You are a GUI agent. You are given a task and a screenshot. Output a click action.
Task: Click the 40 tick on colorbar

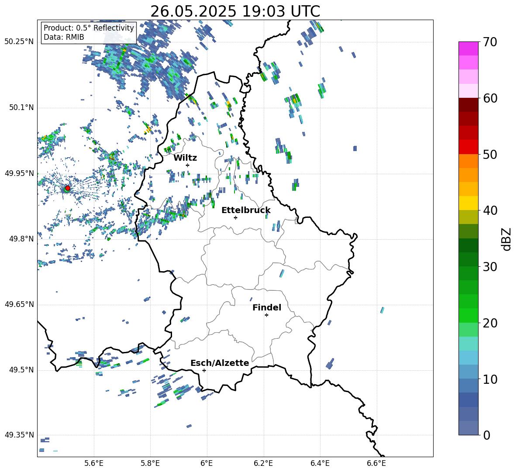[x=490, y=210]
